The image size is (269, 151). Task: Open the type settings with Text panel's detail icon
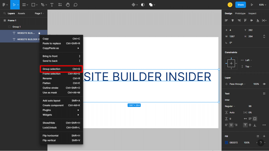pos(264,94)
